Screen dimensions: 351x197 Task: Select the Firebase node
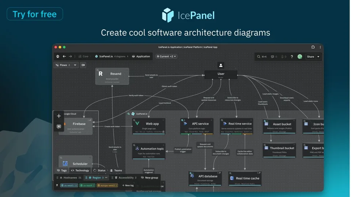pyautogui.click(x=76, y=127)
